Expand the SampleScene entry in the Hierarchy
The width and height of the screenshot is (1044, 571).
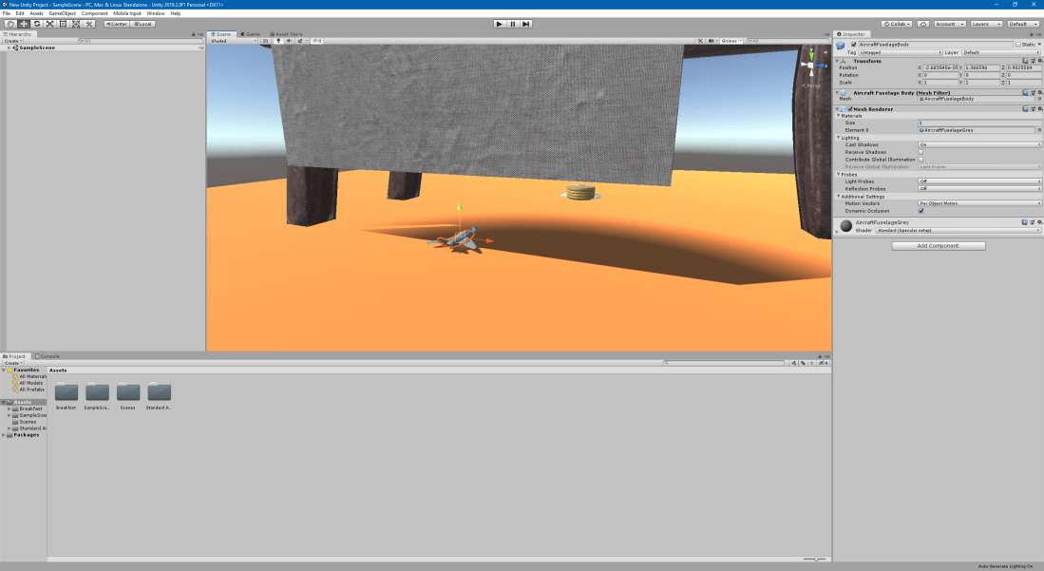8,47
